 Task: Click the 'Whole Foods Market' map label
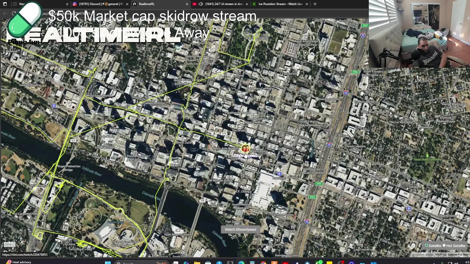(x=99, y=96)
